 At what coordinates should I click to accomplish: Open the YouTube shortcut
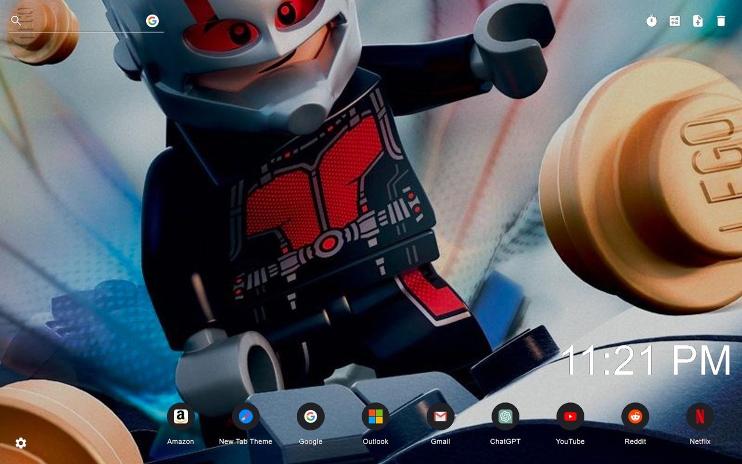click(x=570, y=423)
